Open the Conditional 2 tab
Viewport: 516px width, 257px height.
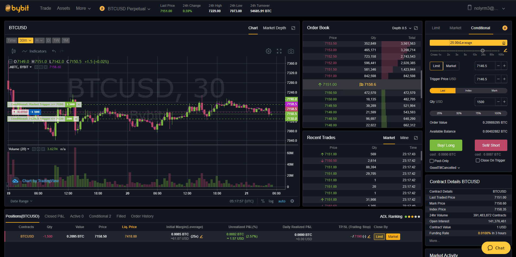100,216
